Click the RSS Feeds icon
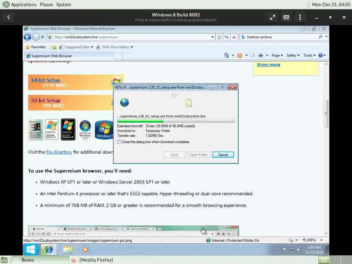The height and width of the screenshot is (264, 352). [x=240, y=55]
